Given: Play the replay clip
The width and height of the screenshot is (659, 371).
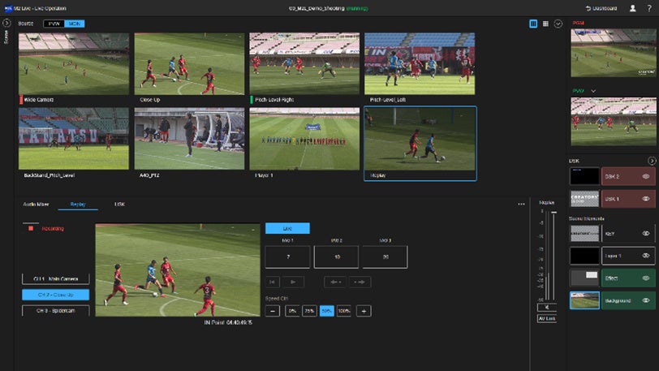Looking at the screenshot, I should (x=293, y=282).
